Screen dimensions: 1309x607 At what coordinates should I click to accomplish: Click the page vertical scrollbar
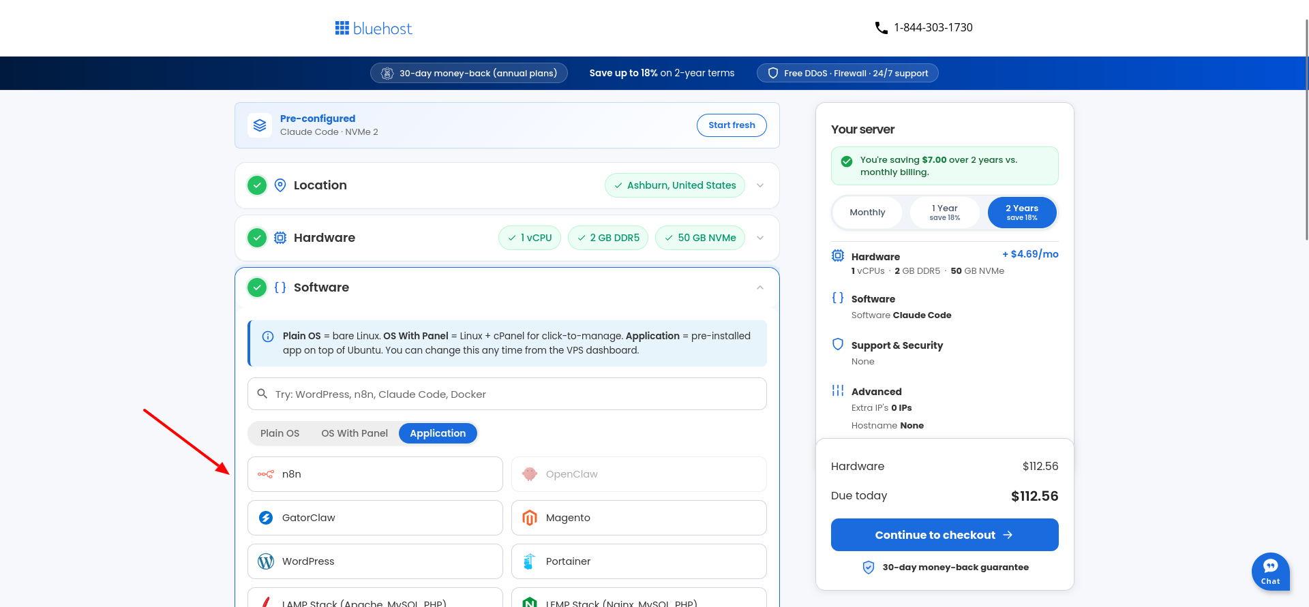tap(1306, 129)
